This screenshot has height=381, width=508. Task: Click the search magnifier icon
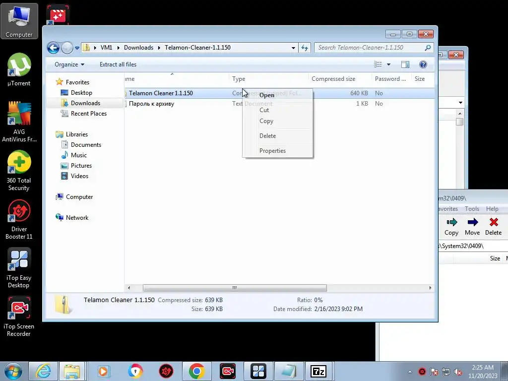click(x=428, y=48)
